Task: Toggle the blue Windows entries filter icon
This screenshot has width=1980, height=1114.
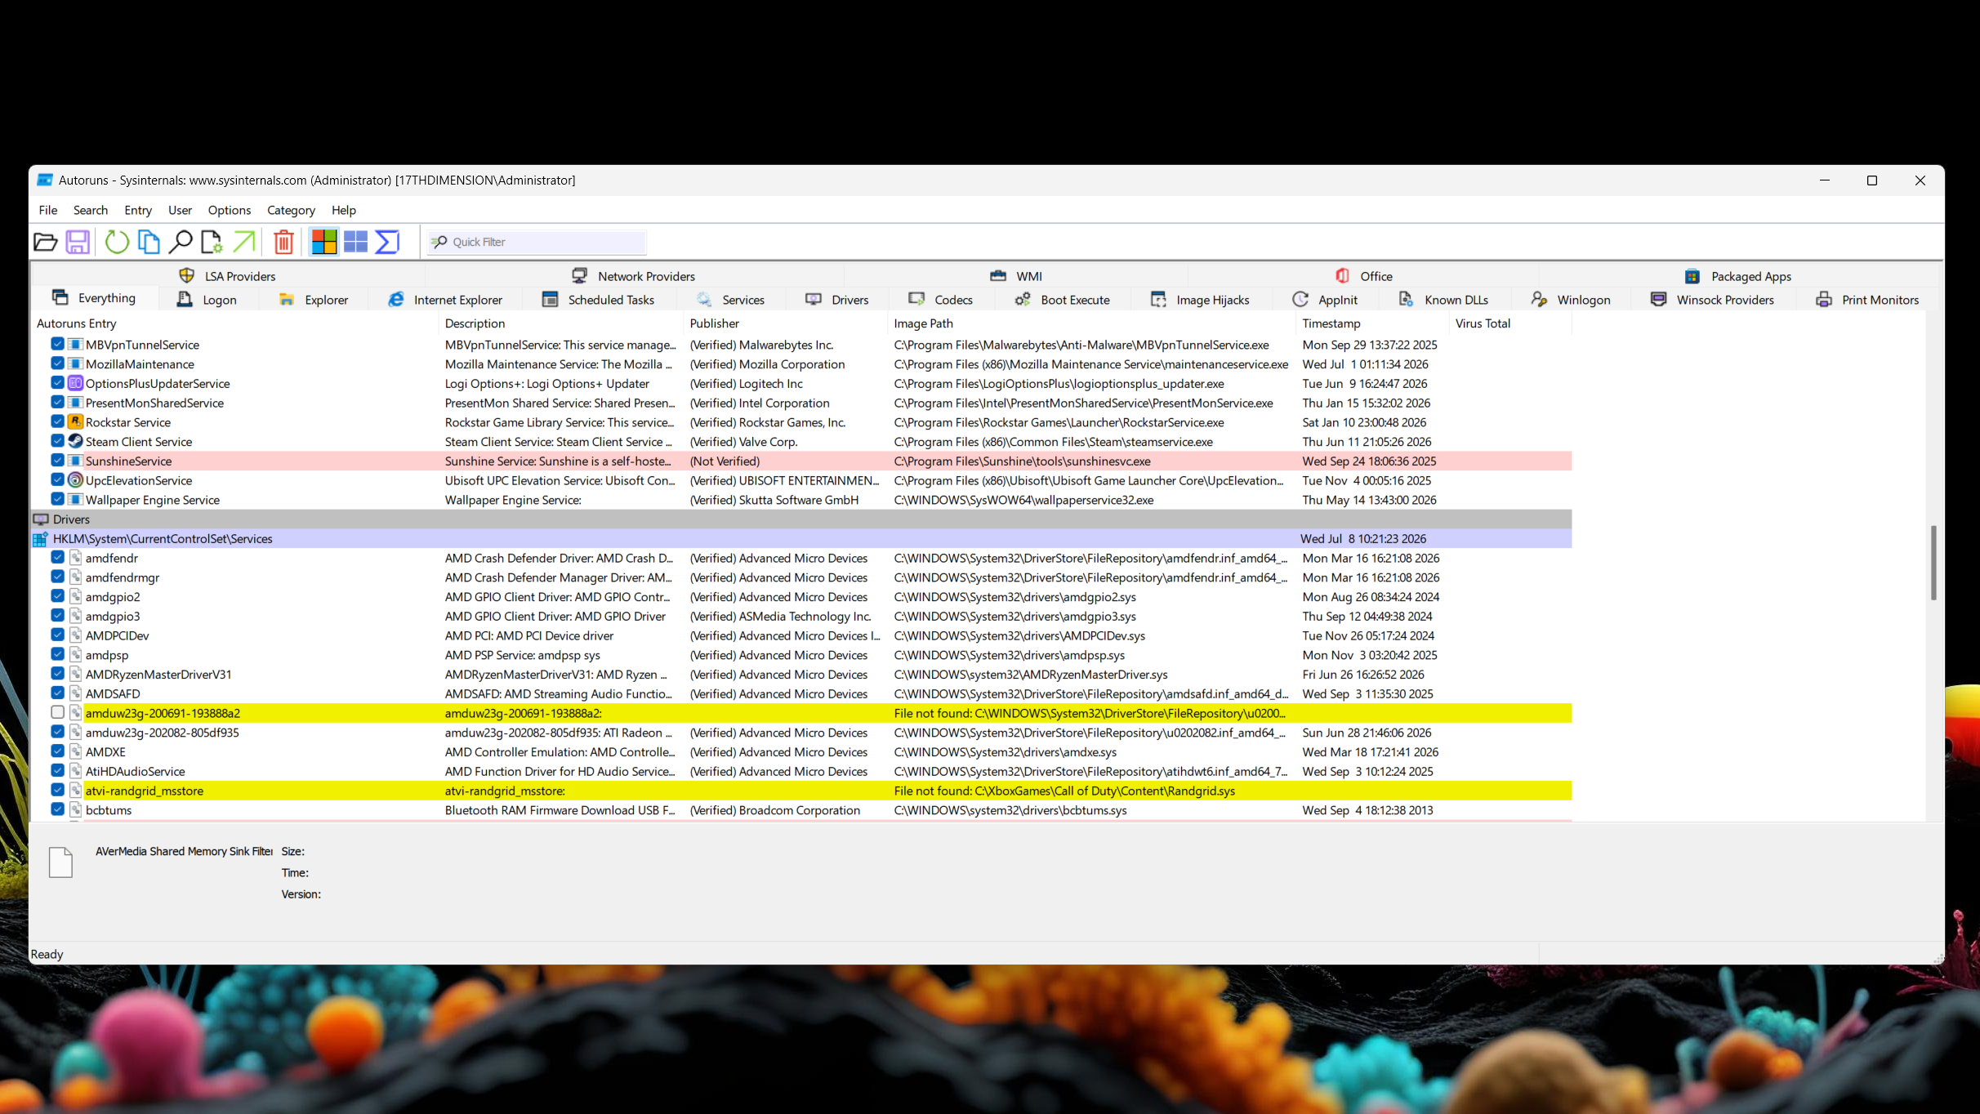Action: 355,242
